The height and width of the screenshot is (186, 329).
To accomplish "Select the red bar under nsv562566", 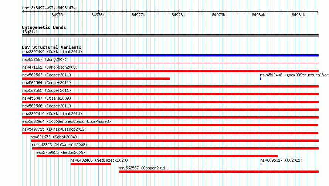I will click(170, 110).
